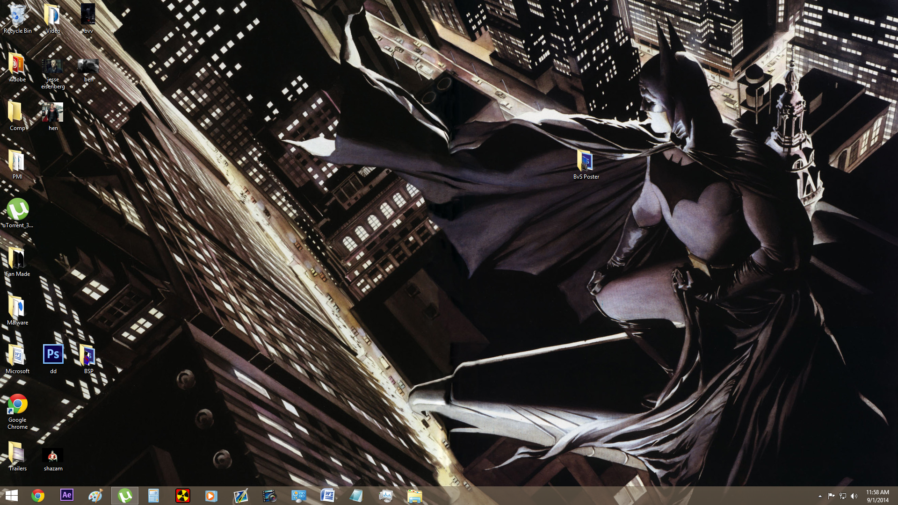Image resolution: width=898 pixels, height=505 pixels.
Task: Launch Paint from the taskbar palette icon
Action: (95, 495)
